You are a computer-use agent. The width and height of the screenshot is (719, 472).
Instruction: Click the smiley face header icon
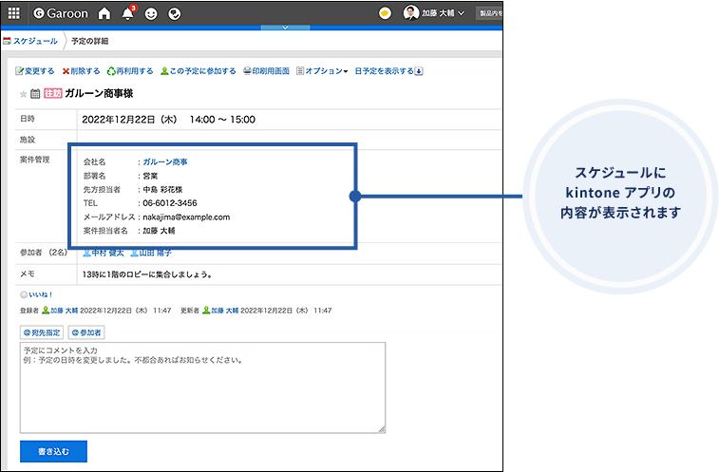coord(151,14)
